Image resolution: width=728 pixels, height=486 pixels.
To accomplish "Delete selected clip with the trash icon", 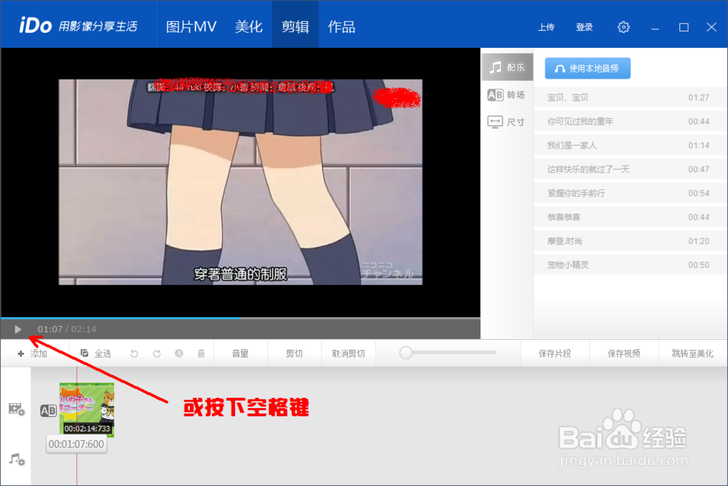I will pos(203,353).
